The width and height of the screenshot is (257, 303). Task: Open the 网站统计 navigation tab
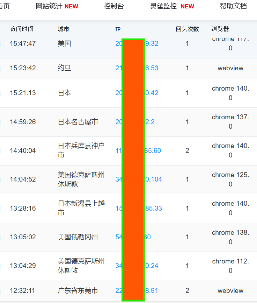point(49,6)
